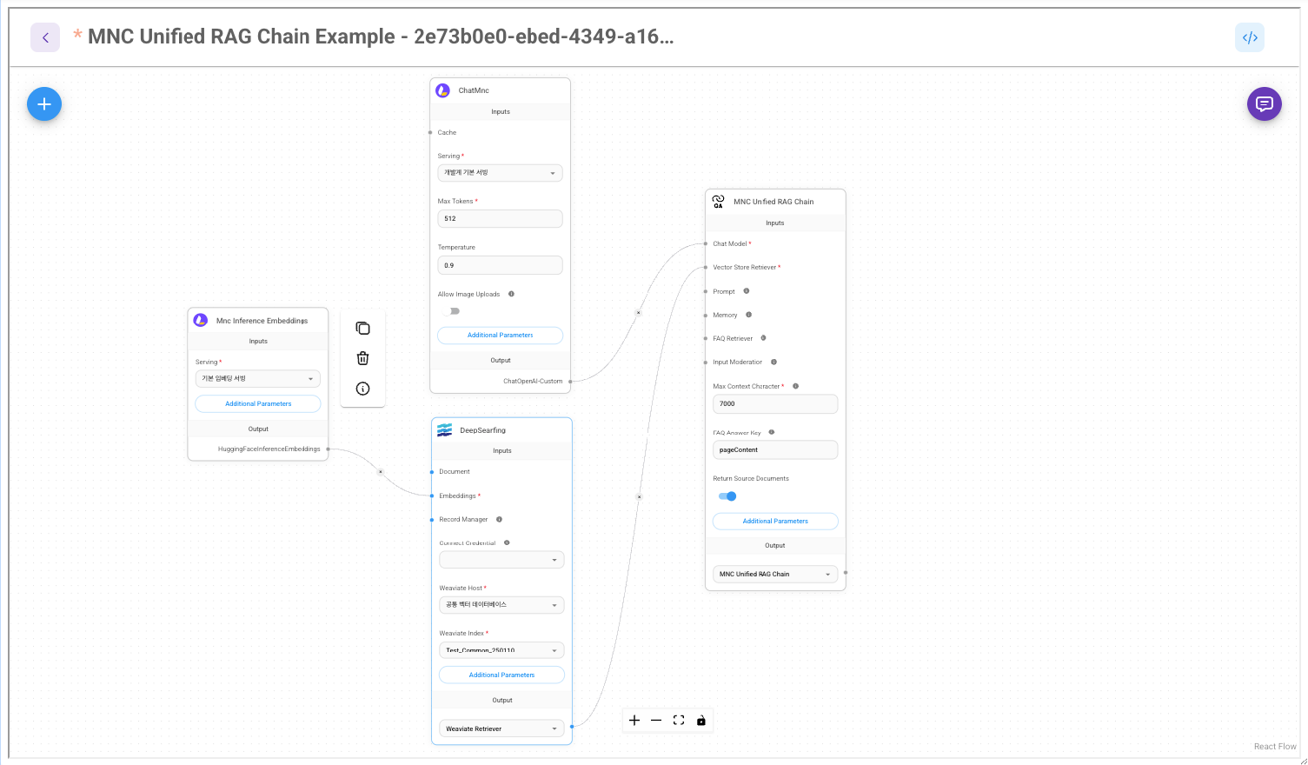Expand the Weaviate Index dropdown

[x=501, y=650]
